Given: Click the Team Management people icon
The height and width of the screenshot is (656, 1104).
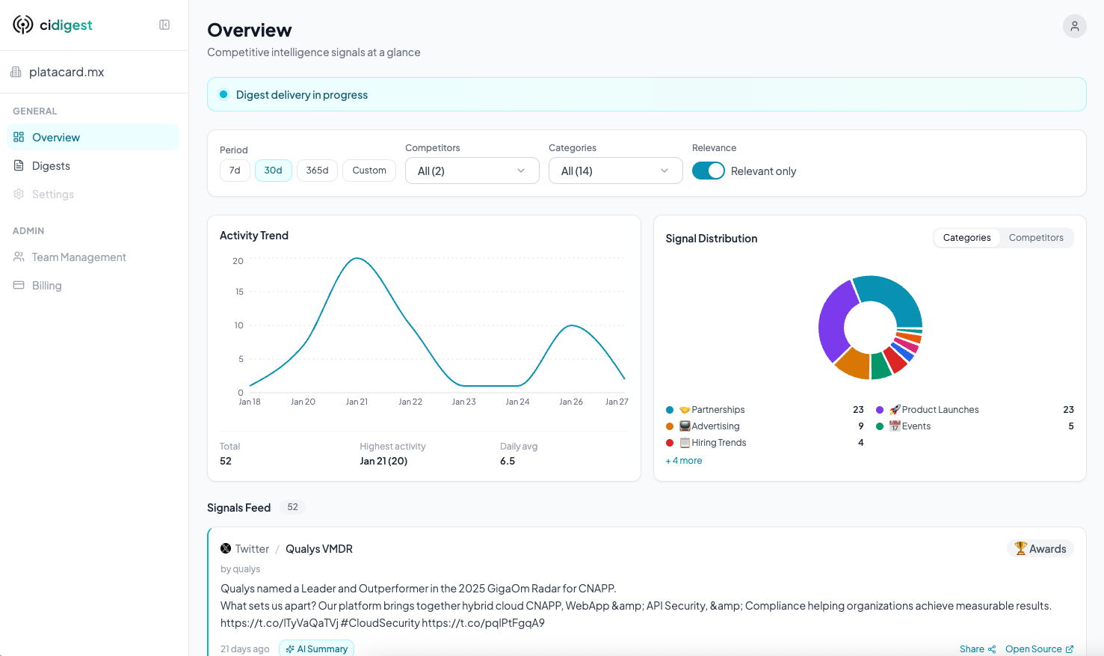Looking at the screenshot, I should click(19, 257).
